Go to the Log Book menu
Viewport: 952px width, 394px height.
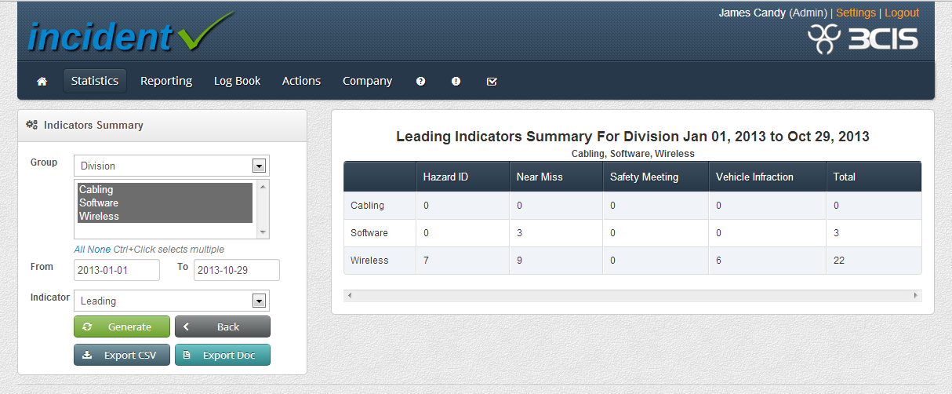coord(237,81)
